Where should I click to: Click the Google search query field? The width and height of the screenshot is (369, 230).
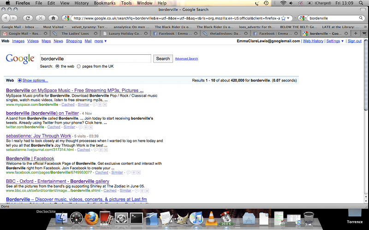click(x=95, y=59)
